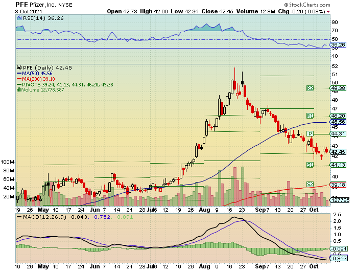Image resolution: width=356 pixels, height=273 pixels.
Task: Click the 39.18 price tag on axis
Action: pos(338,185)
